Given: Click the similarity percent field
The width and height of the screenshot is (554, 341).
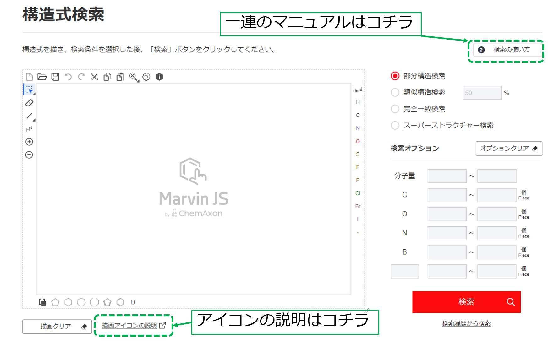Looking at the screenshot, I should click(482, 93).
